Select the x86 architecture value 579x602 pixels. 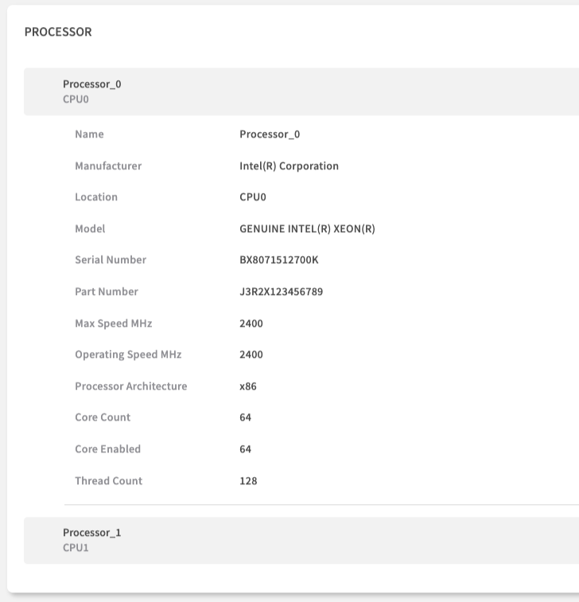click(248, 386)
